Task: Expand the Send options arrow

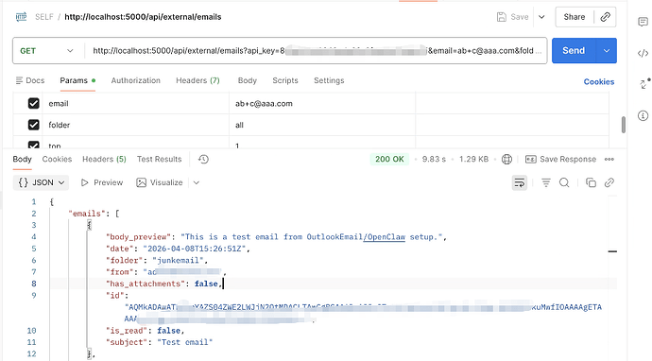Action: [607, 51]
